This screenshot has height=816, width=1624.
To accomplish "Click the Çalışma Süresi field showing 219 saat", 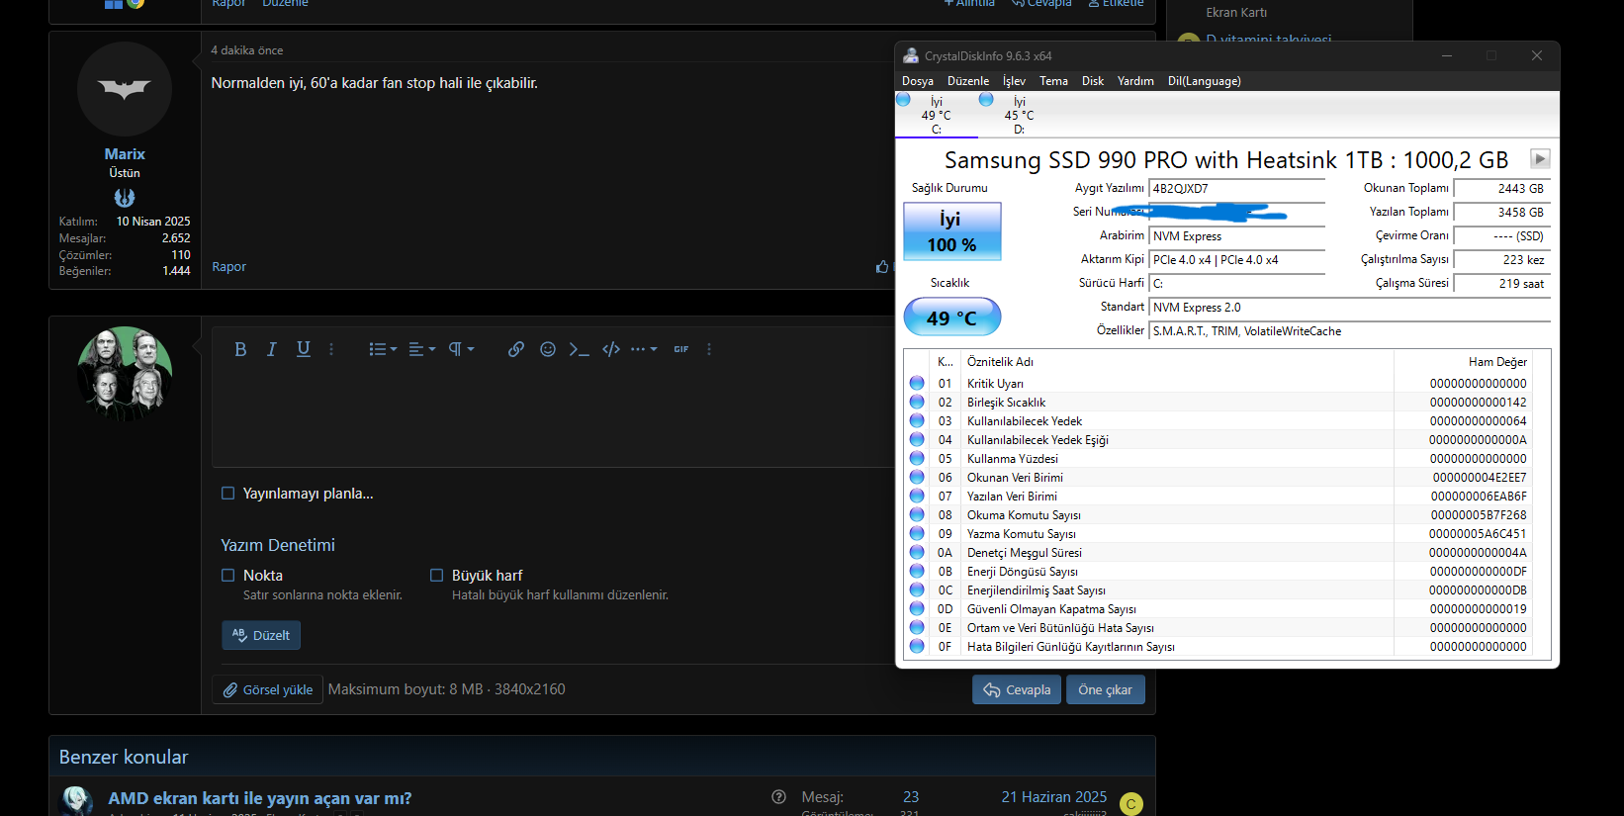I will pos(1503,284).
